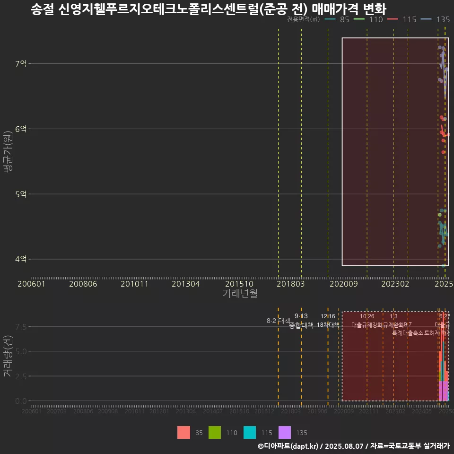Click the 종합대책 annotation label
The image size is (454, 454).
[301, 325]
